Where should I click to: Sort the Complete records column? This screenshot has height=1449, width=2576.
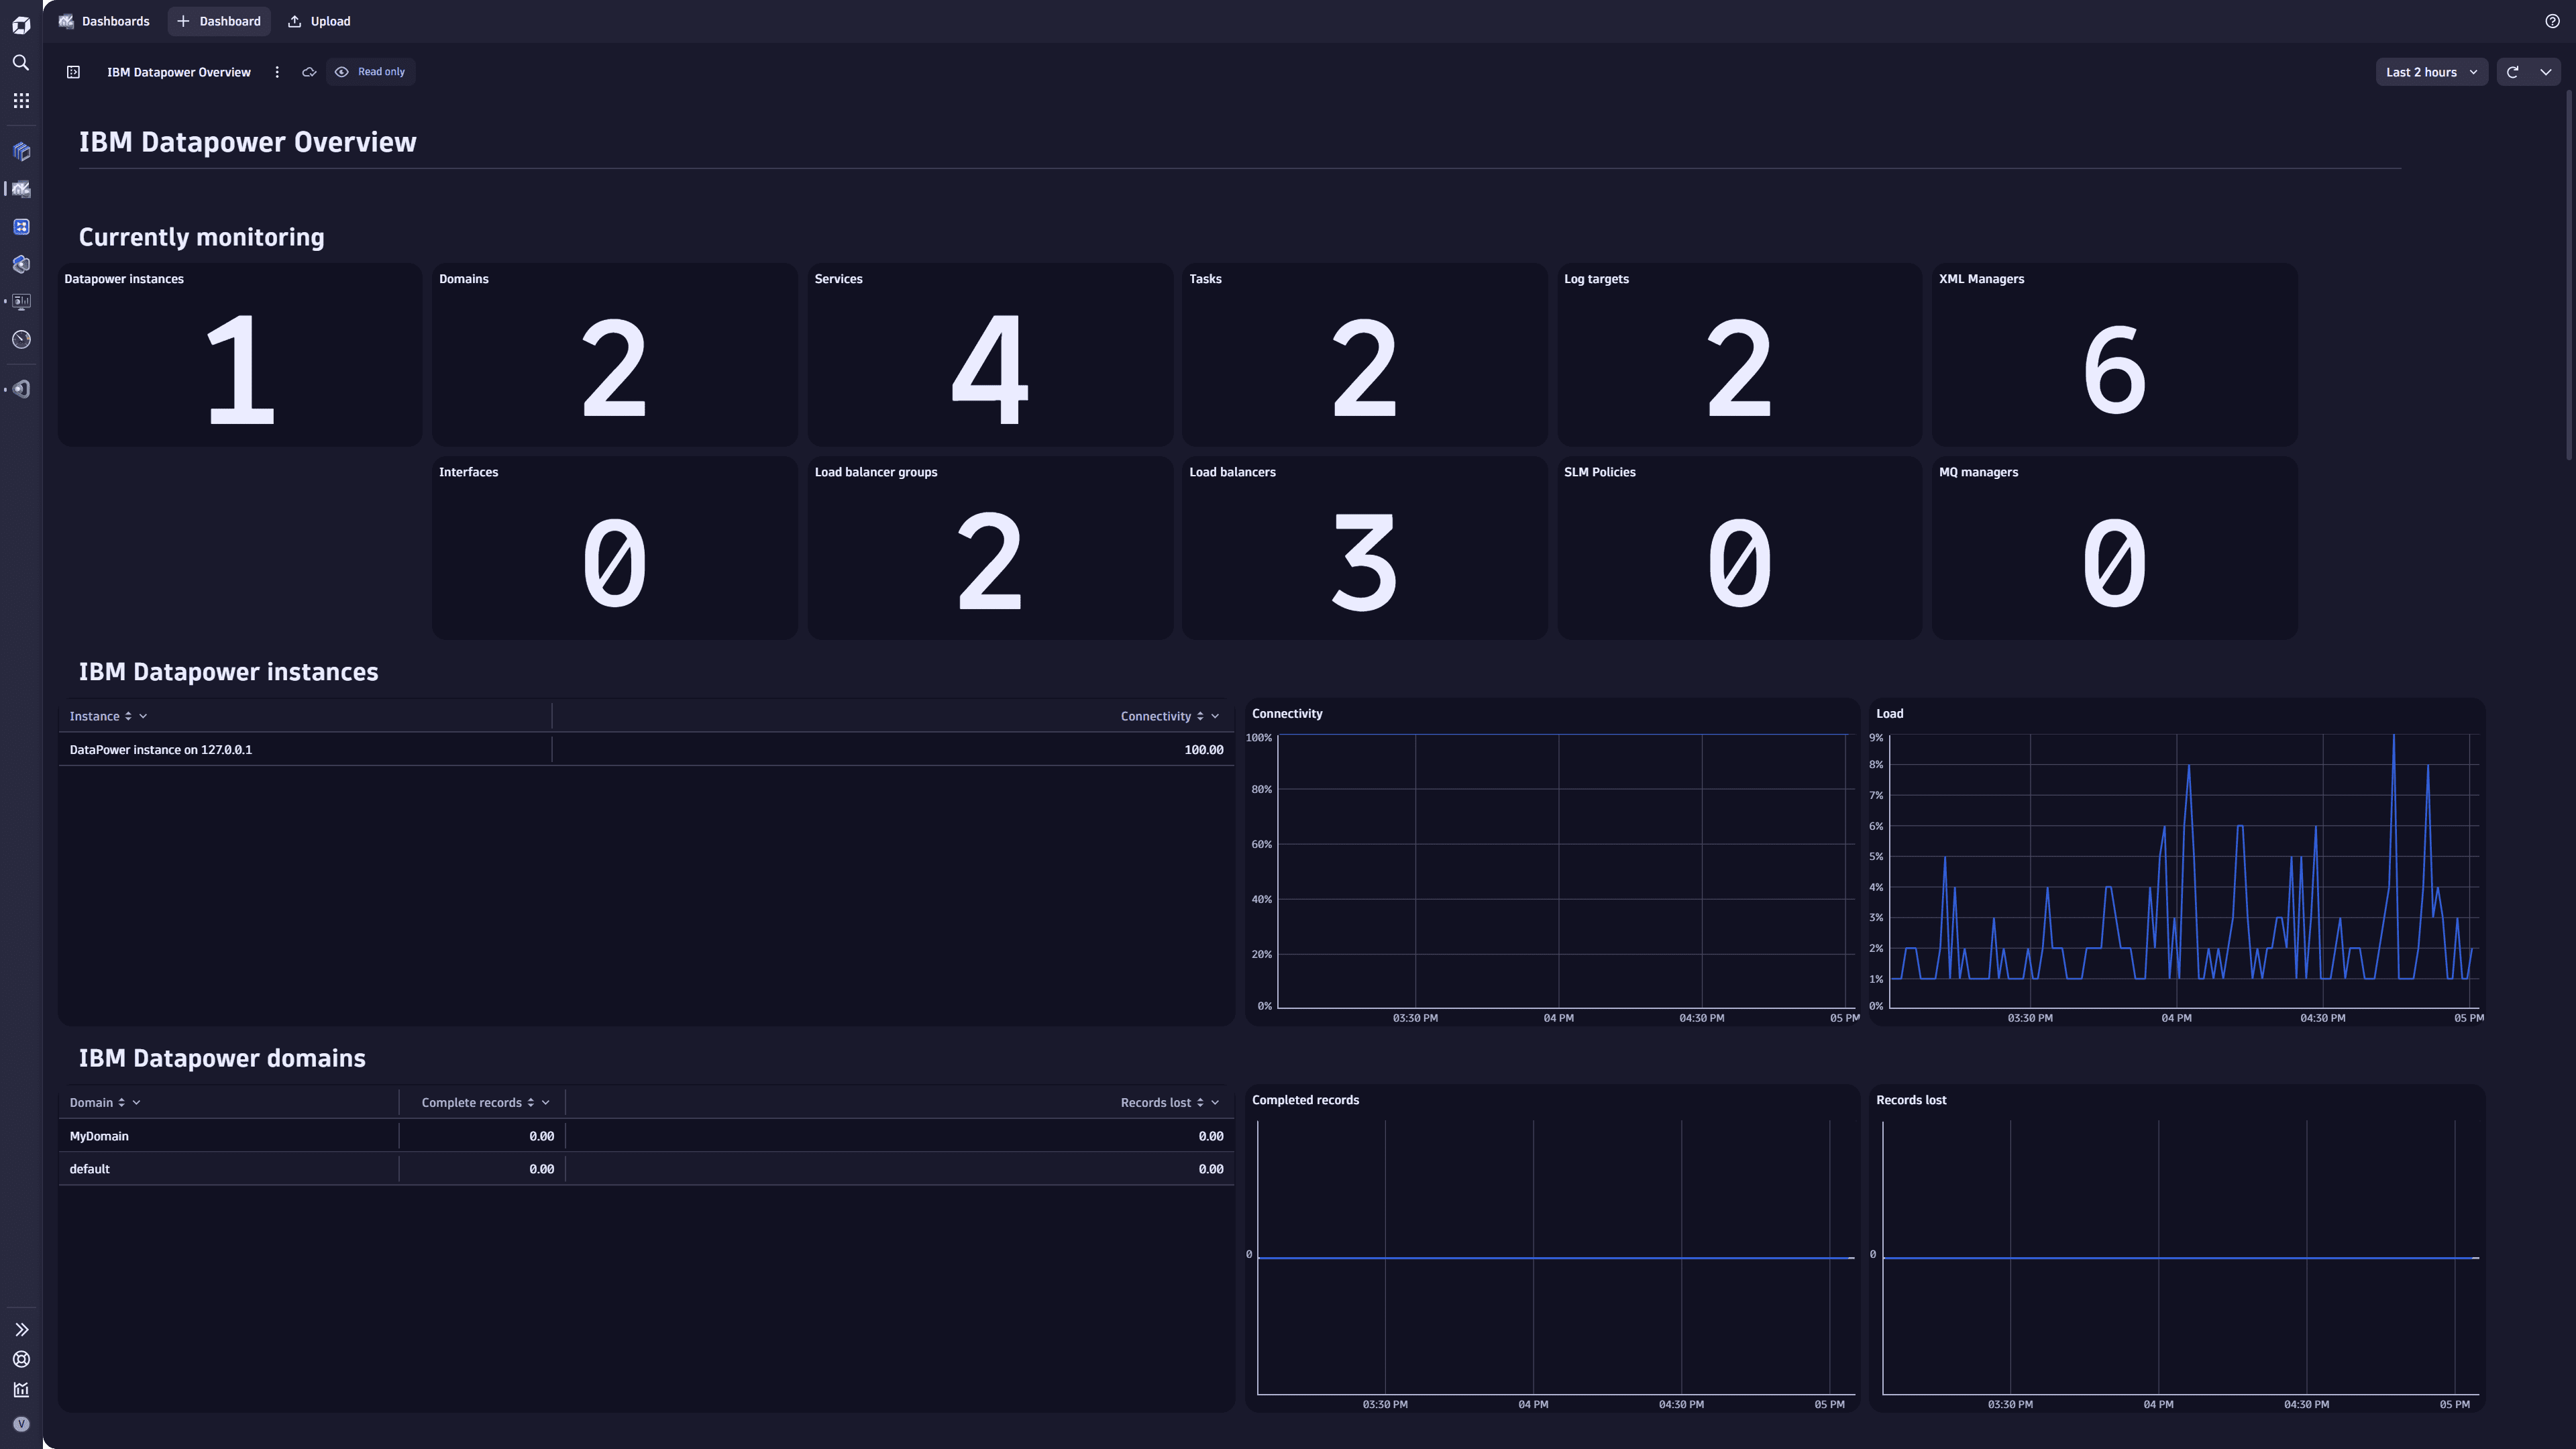pos(531,1103)
